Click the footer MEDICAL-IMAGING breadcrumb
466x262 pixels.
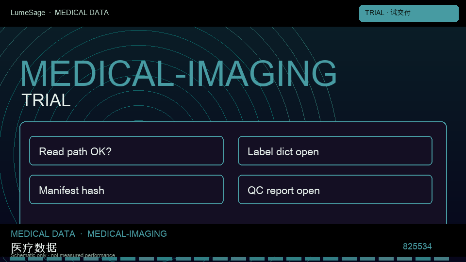click(127, 234)
